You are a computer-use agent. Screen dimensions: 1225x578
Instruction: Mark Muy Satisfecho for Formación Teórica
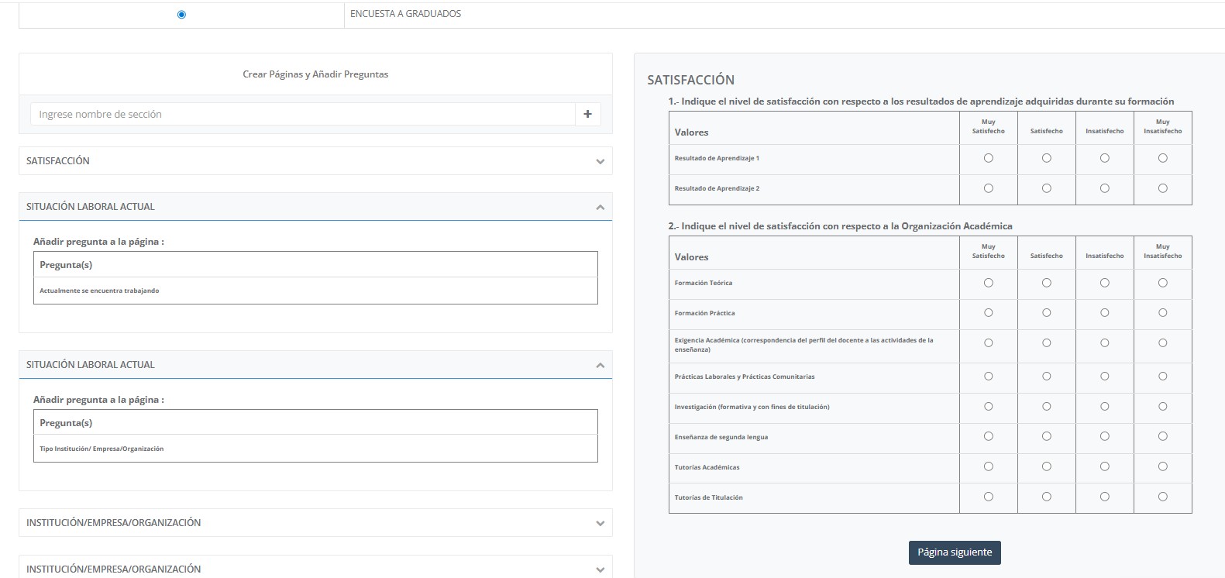pyautogui.click(x=988, y=283)
